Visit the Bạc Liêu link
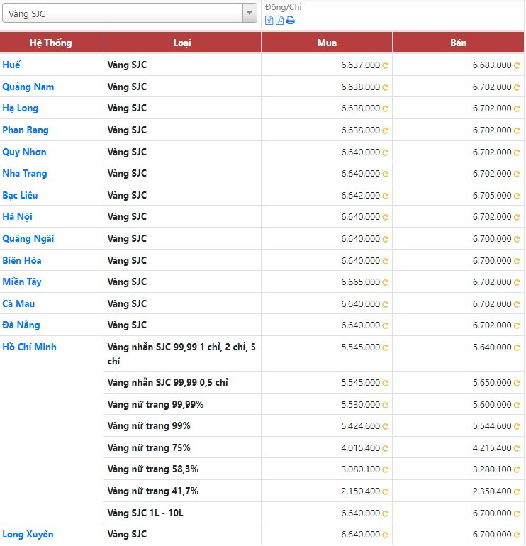Viewport: 526px width, 546px height. click(x=20, y=195)
